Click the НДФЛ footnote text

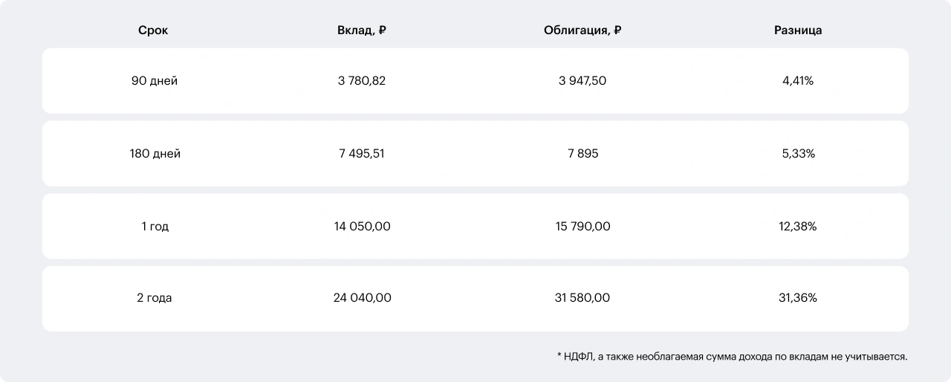tap(732, 357)
